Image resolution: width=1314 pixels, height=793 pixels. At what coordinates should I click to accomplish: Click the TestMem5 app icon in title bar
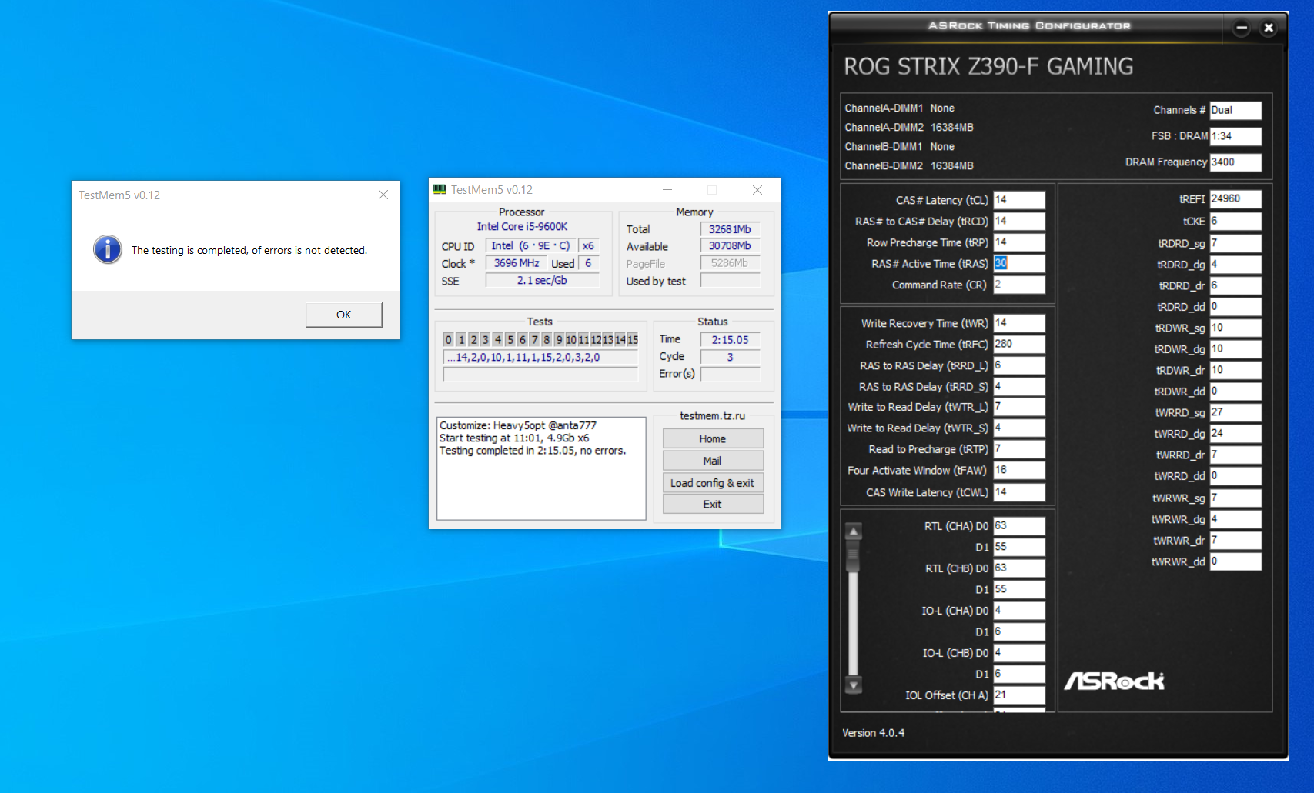coord(440,189)
